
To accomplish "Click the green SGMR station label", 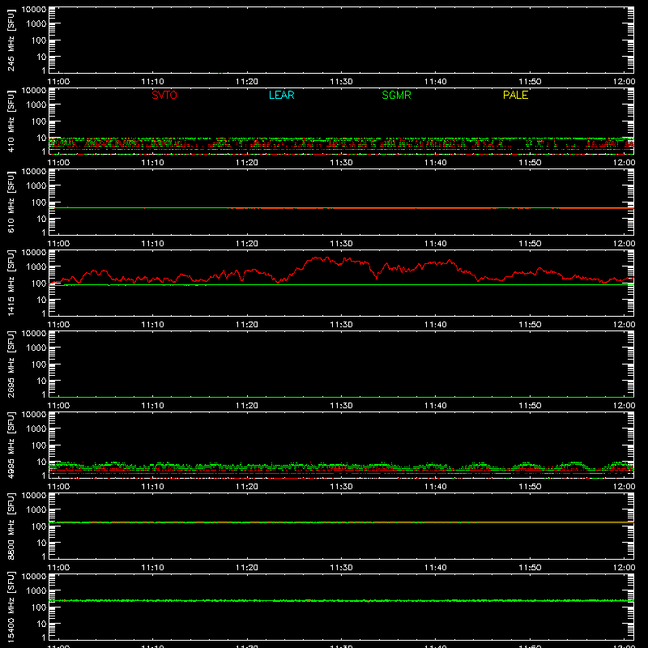I will (x=396, y=95).
